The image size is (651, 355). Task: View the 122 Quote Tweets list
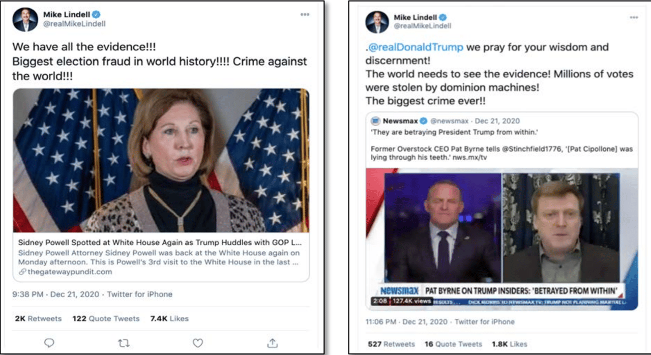coord(106,318)
